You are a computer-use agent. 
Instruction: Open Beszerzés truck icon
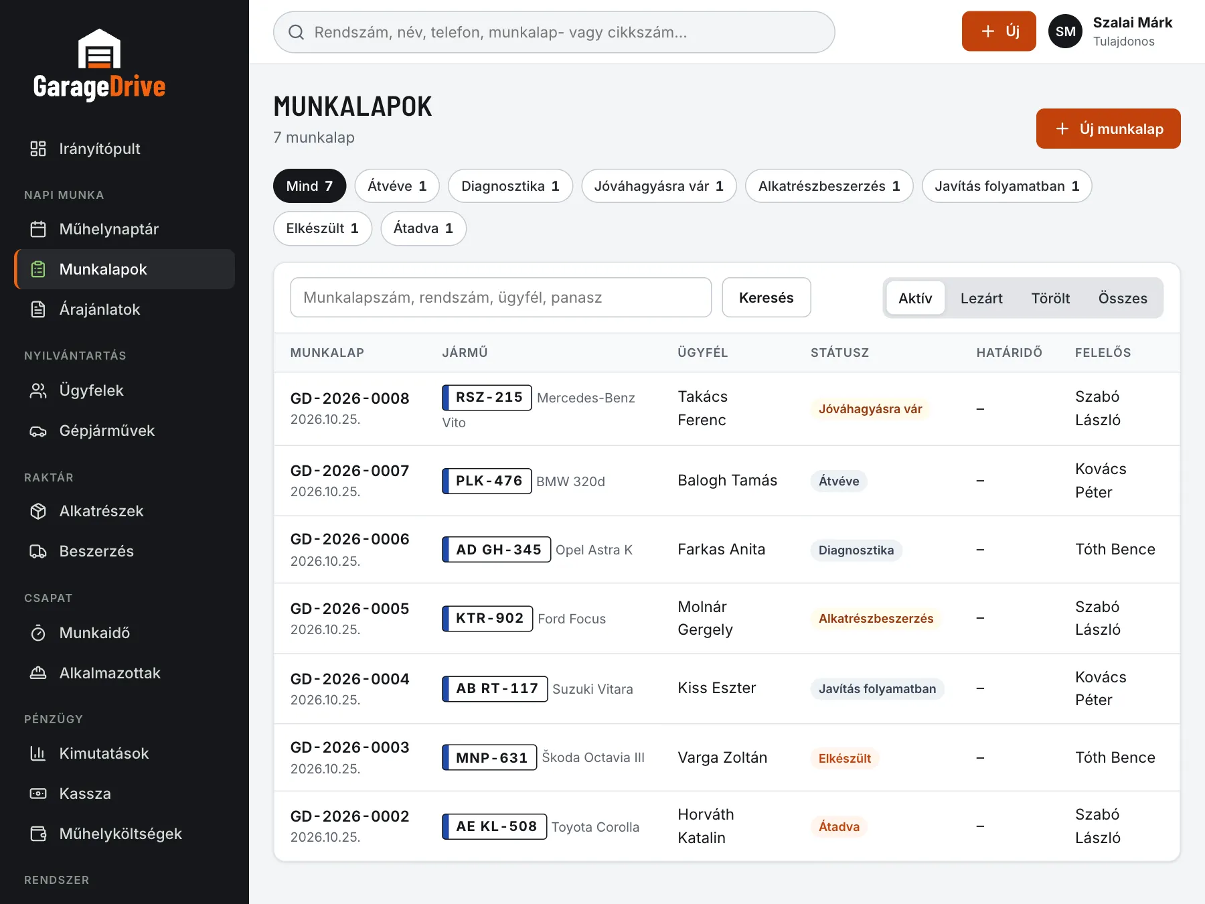pos(38,551)
